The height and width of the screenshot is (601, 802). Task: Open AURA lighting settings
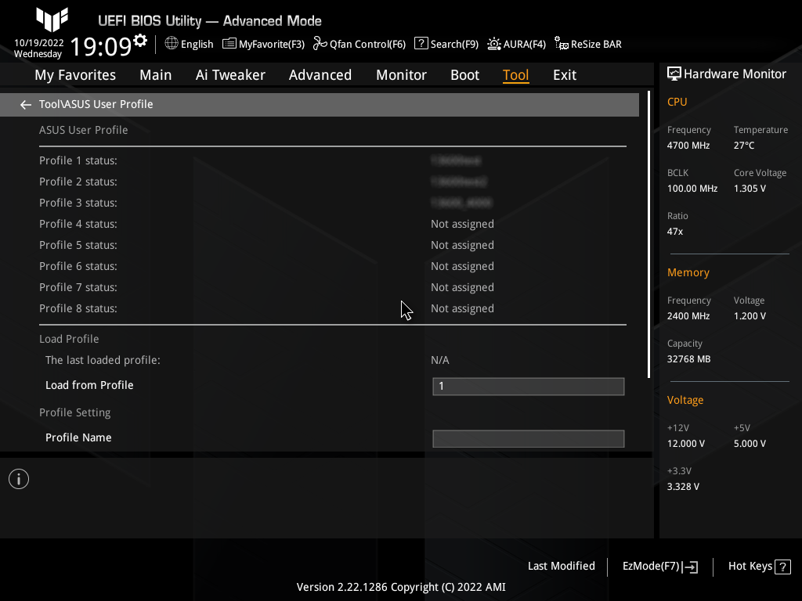tap(515, 44)
